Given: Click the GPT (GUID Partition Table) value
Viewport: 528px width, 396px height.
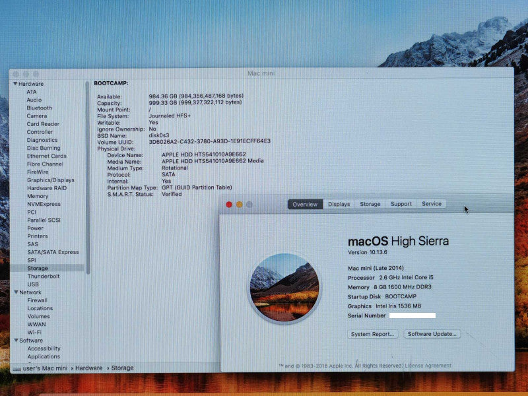Looking at the screenshot, I should pyautogui.click(x=197, y=187).
